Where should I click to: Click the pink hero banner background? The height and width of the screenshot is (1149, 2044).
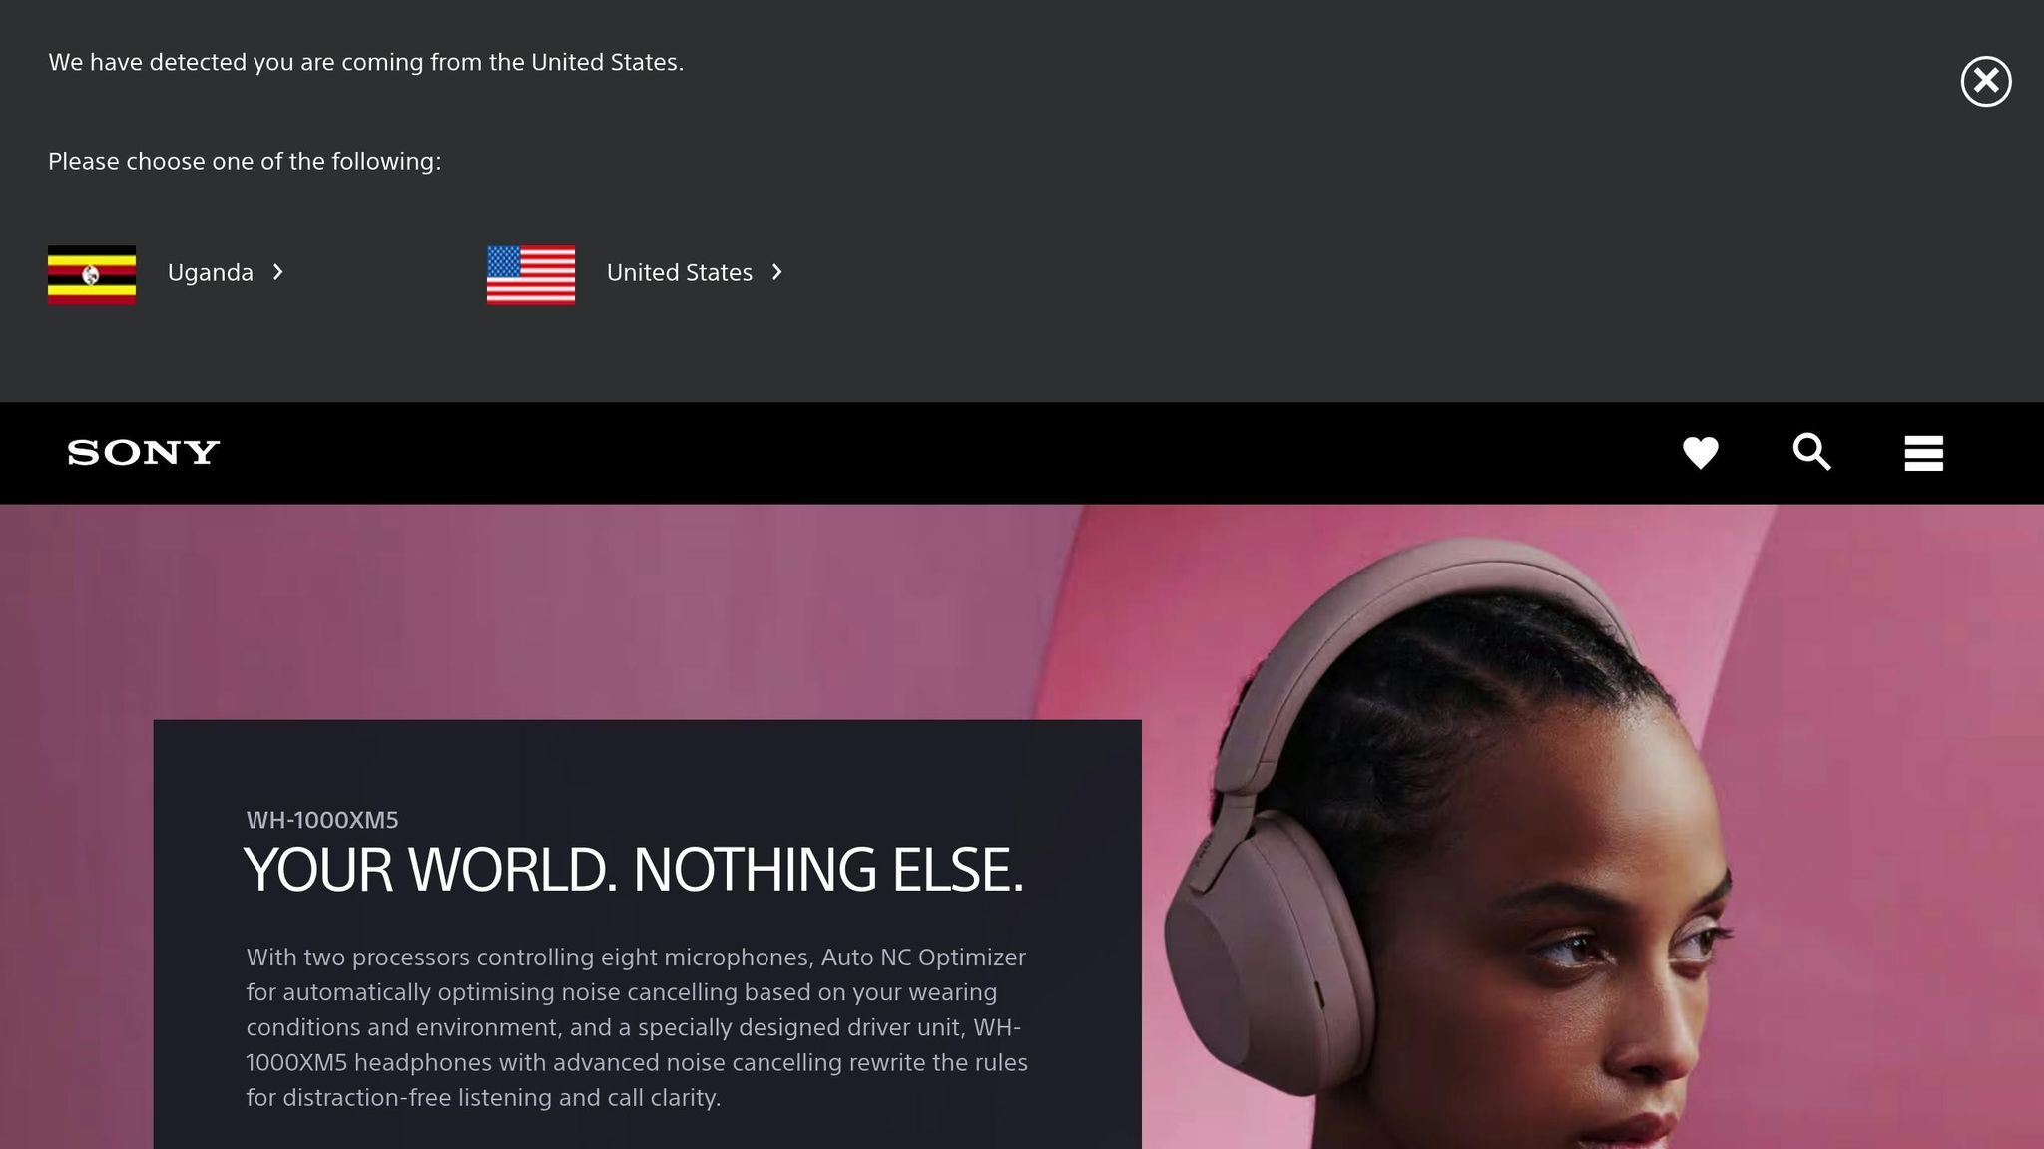coord(599,608)
